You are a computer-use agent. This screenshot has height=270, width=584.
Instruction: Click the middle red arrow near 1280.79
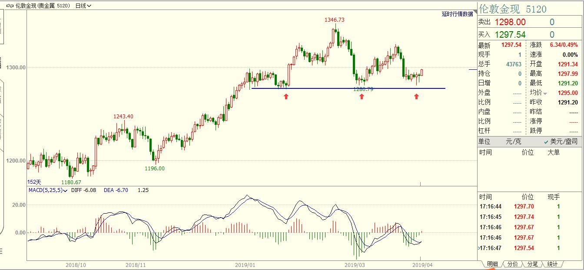point(362,96)
